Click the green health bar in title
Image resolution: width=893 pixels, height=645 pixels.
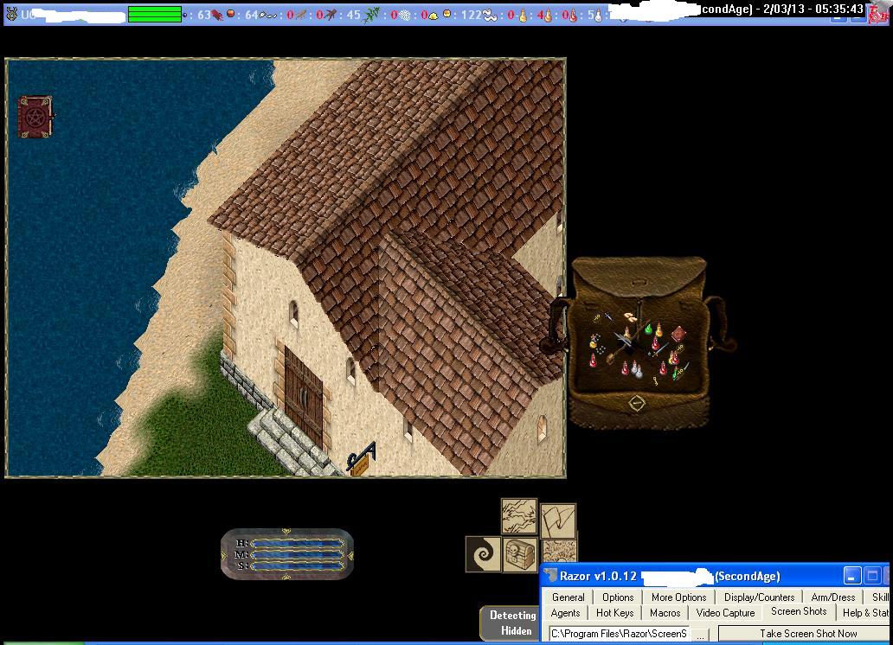(155, 14)
